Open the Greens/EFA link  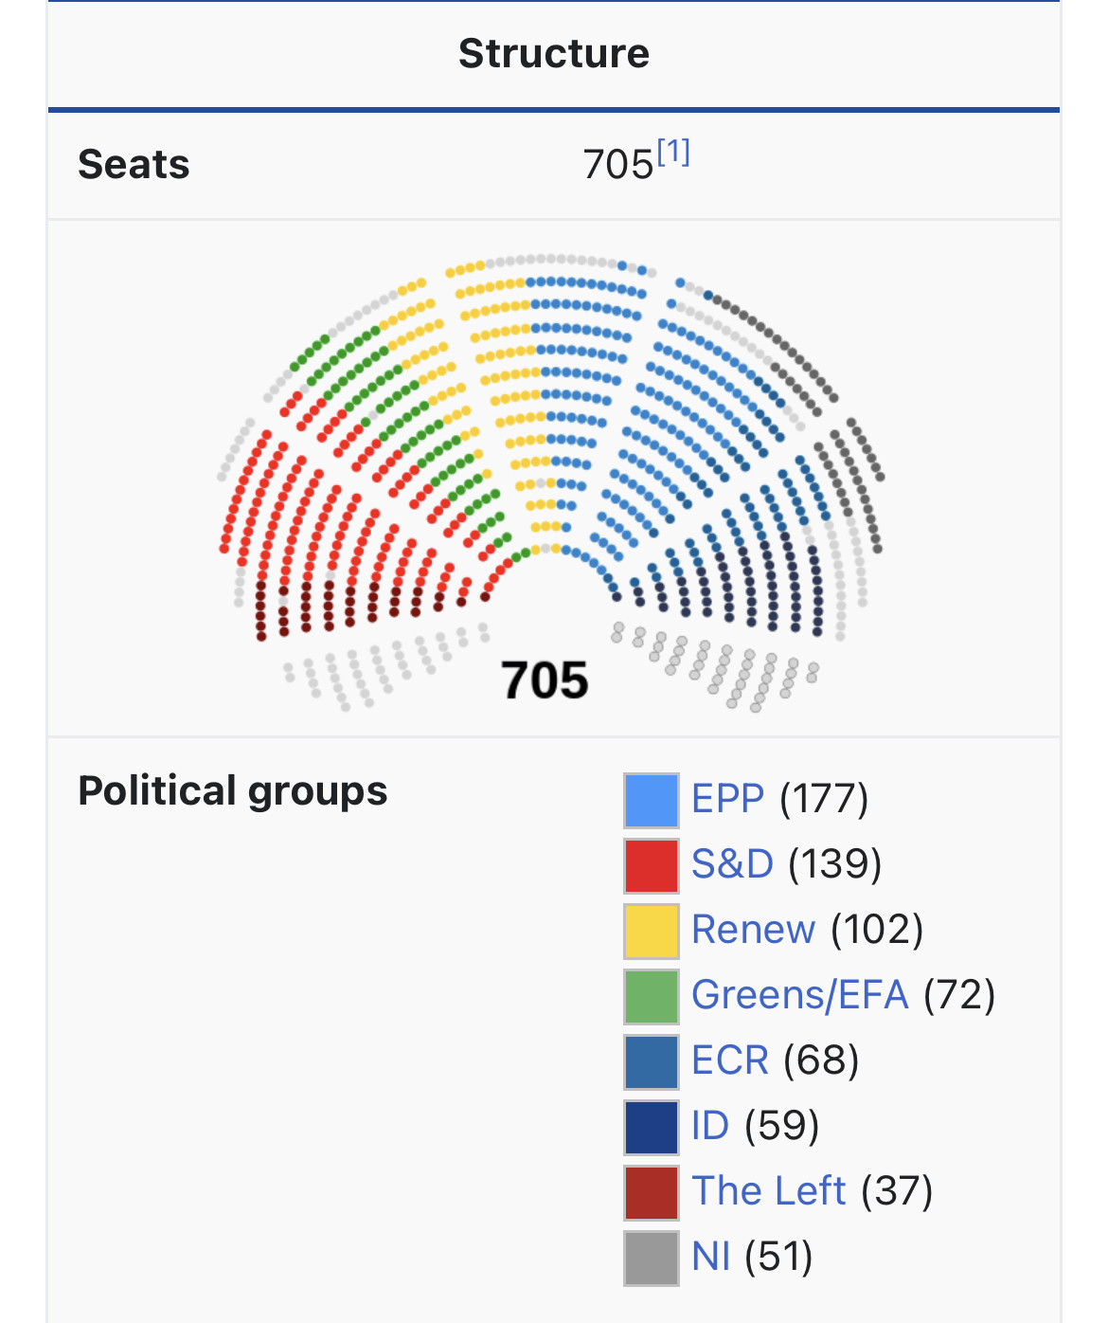tap(799, 995)
